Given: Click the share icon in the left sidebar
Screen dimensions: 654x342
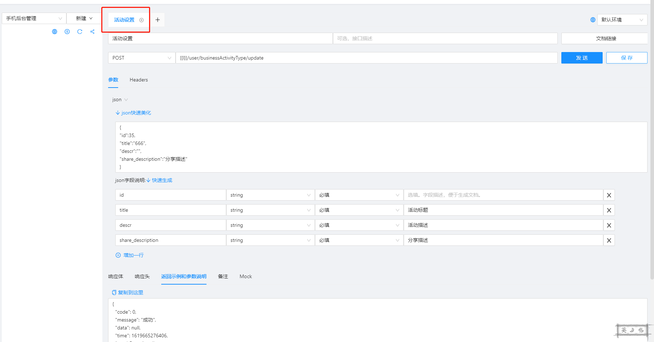Looking at the screenshot, I should coord(92,32).
